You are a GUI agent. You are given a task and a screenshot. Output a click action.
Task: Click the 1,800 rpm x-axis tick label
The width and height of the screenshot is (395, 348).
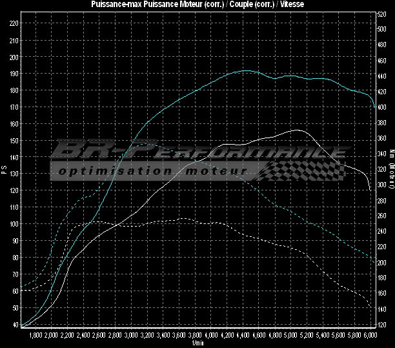pyautogui.click(x=35, y=336)
